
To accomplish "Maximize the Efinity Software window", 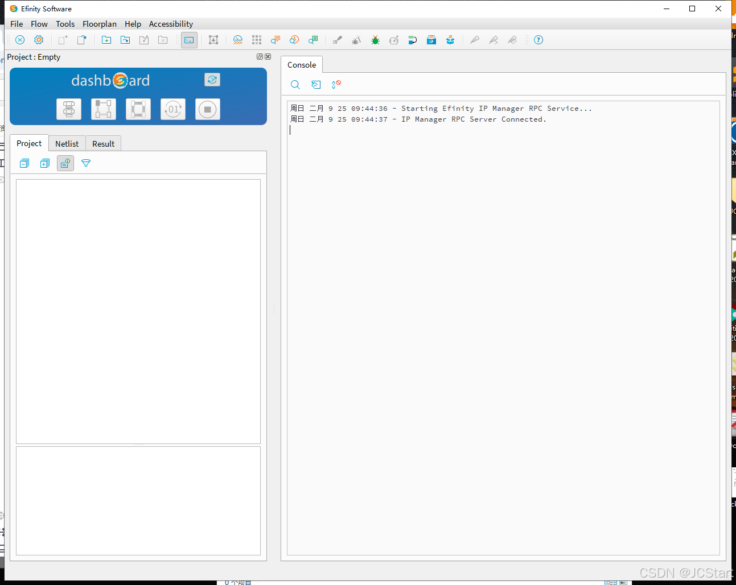I will [x=692, y=9].
